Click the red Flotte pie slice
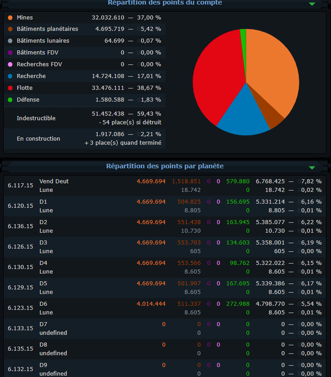The height and width of the screenshot is (377, 331). (216, 77)
